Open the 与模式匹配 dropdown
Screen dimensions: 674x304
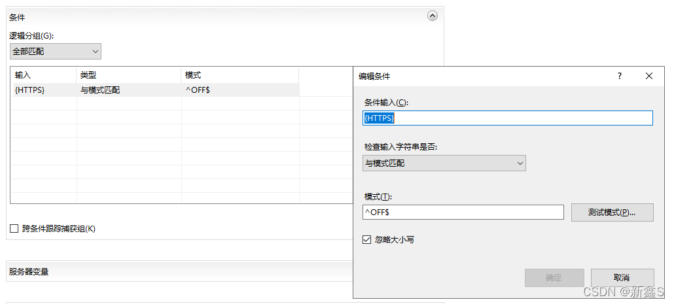tap(444, 163)
